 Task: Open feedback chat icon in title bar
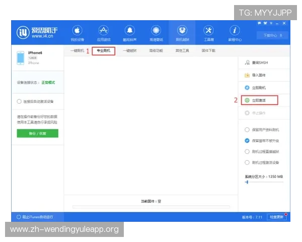259,23
